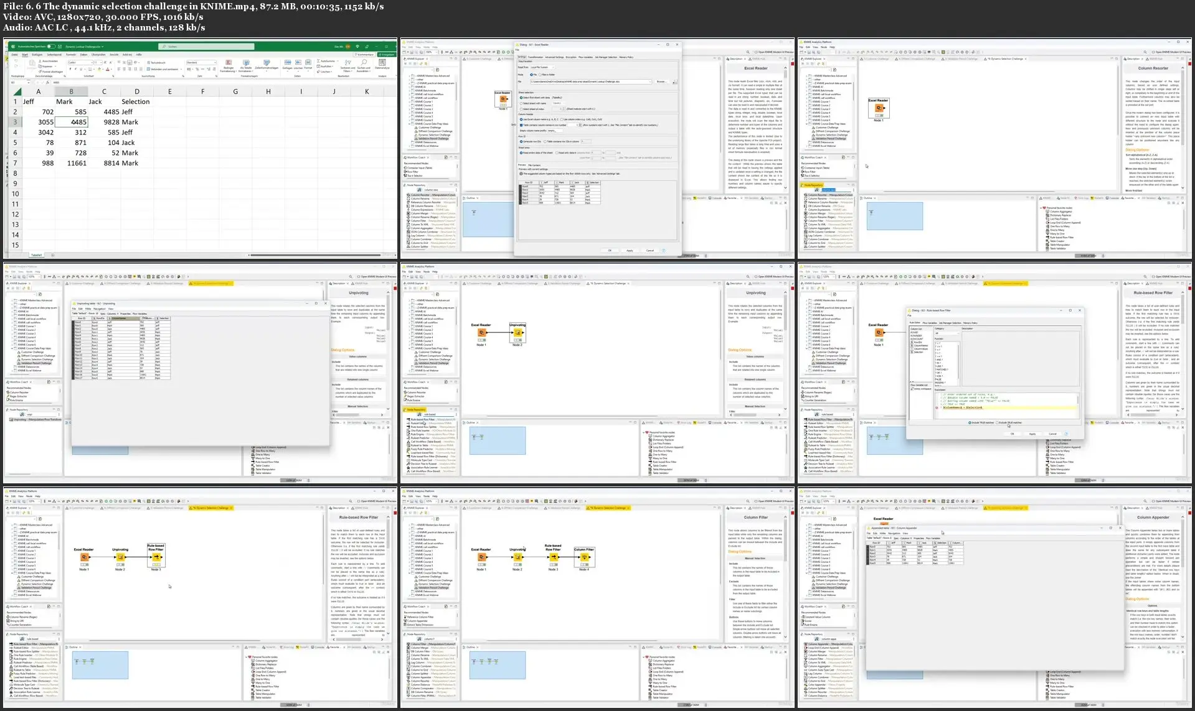Click the Suchen search box in Excel

pos(206,47)
